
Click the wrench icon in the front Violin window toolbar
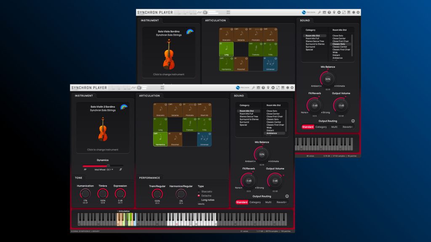(253, 87)
